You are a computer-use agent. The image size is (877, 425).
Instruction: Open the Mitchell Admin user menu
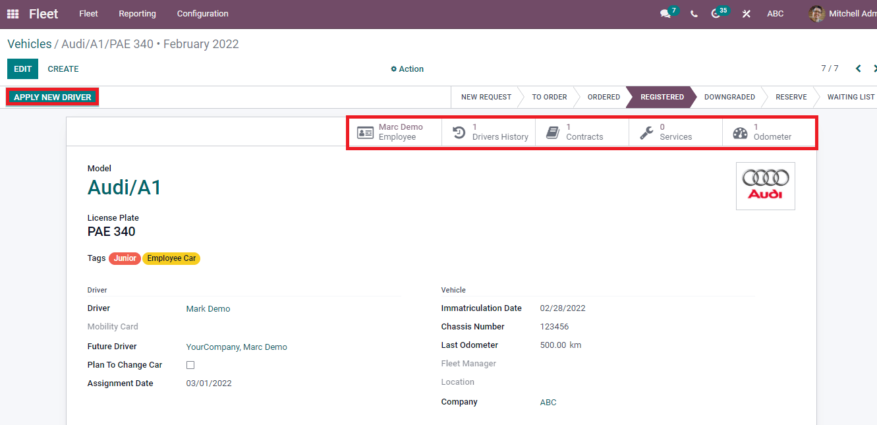(843, 14)
